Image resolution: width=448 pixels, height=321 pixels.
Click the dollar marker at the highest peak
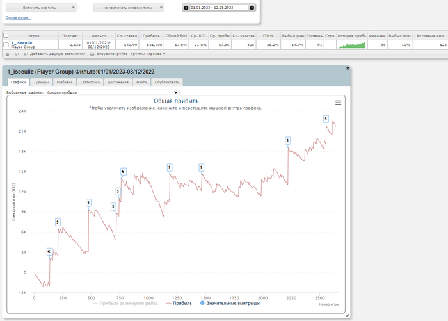[x=326, y=119]
